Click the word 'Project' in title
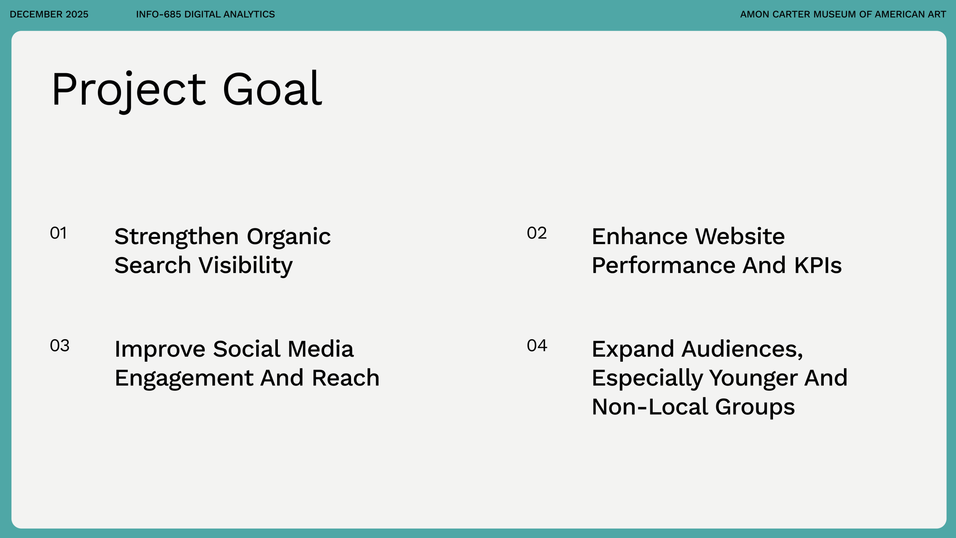956x538 pixels. point(129,89)
